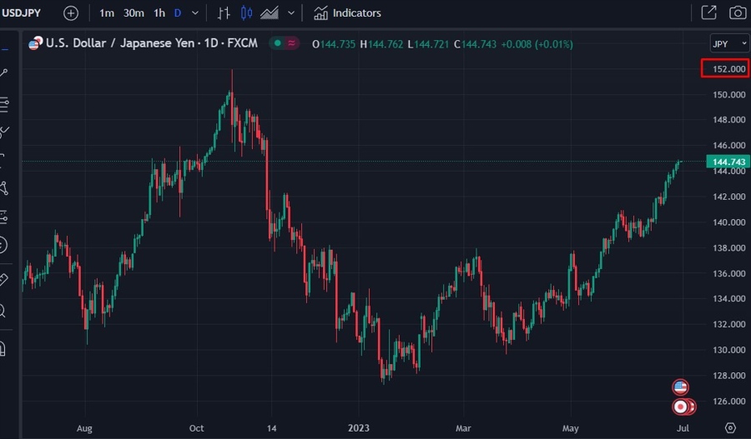751x439 pixels.
Task: Select the ruler measure tool
Action: pos(4,279)
